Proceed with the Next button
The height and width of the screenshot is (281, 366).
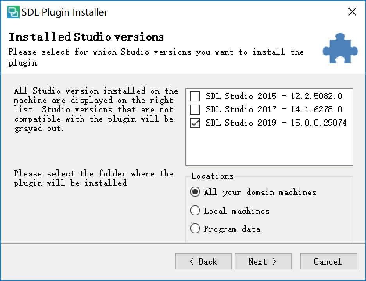coord(263,261)
